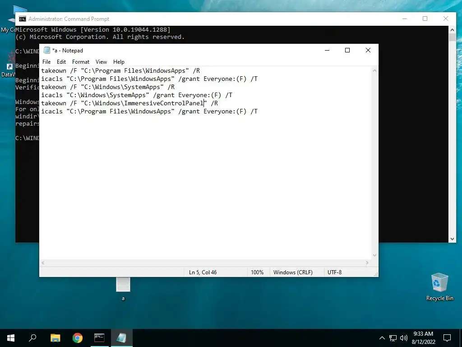
Task: Select the Recycle Bin desktop icon
Action: click(x=439, y=287)
